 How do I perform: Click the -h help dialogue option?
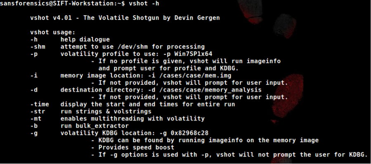coord(70,40)
